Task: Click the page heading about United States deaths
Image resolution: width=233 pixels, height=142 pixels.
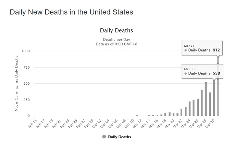Action: click(x=71, y=12)
